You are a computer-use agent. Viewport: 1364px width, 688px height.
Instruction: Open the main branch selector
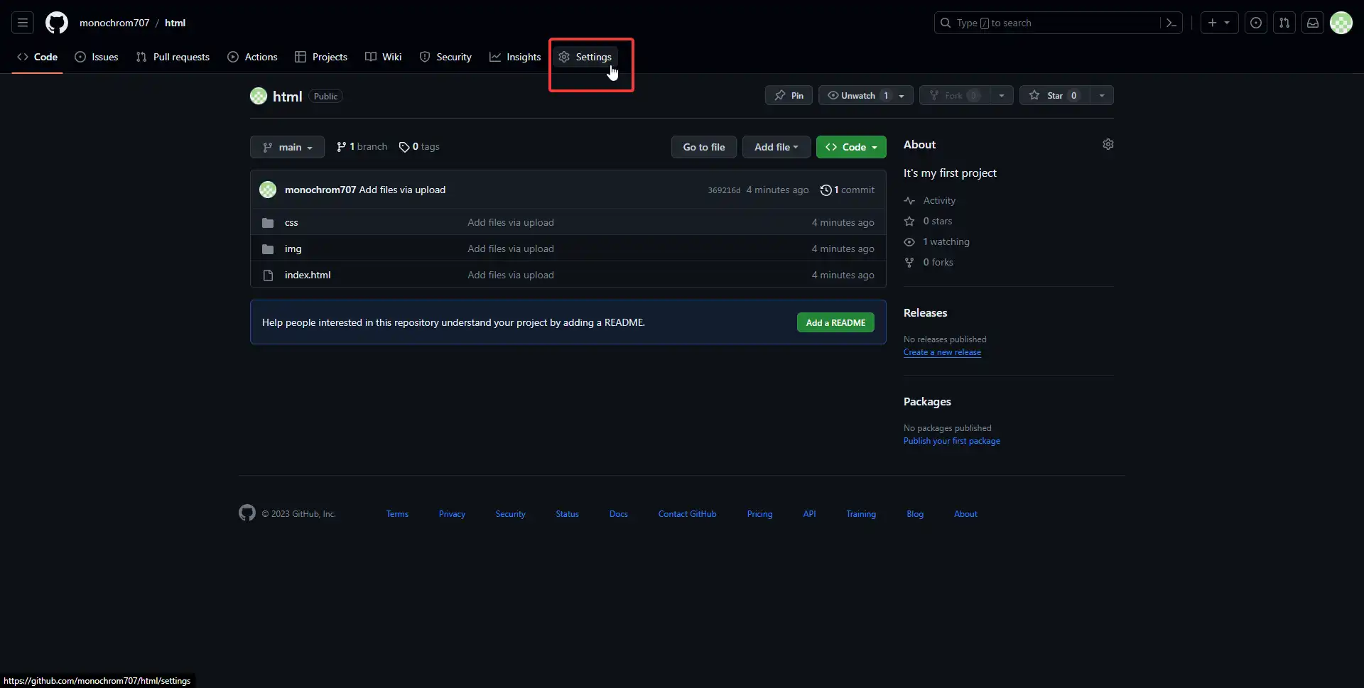coord(287,147)
